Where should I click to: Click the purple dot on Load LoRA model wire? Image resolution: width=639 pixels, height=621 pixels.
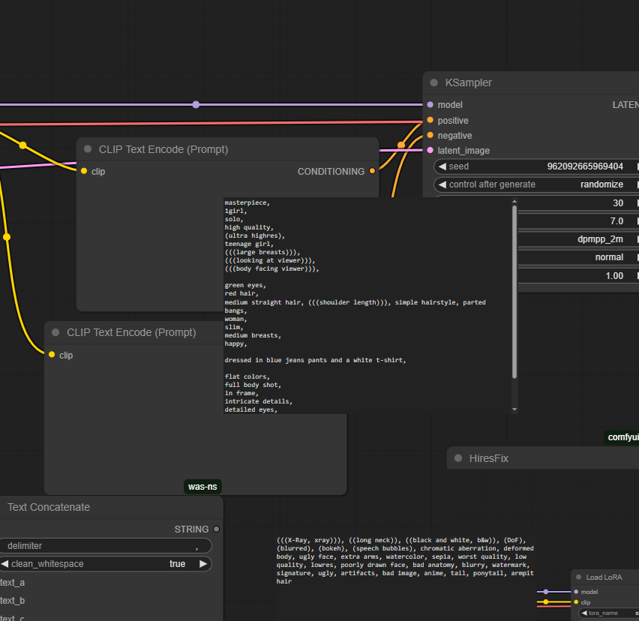point(546,592)
